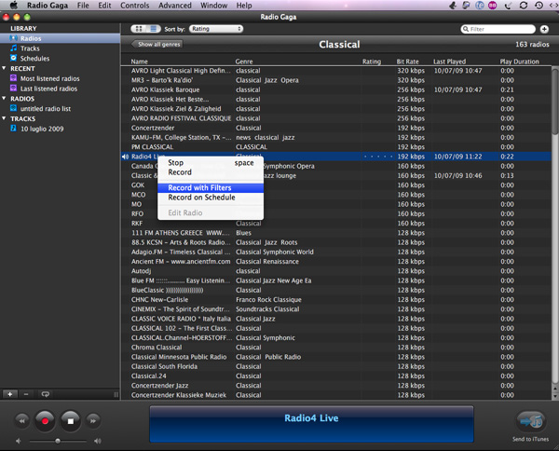Select Record on Schedule menu entry

coord(201,198)
